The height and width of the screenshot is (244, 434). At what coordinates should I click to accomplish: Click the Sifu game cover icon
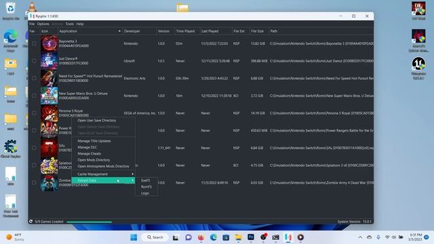50,148
